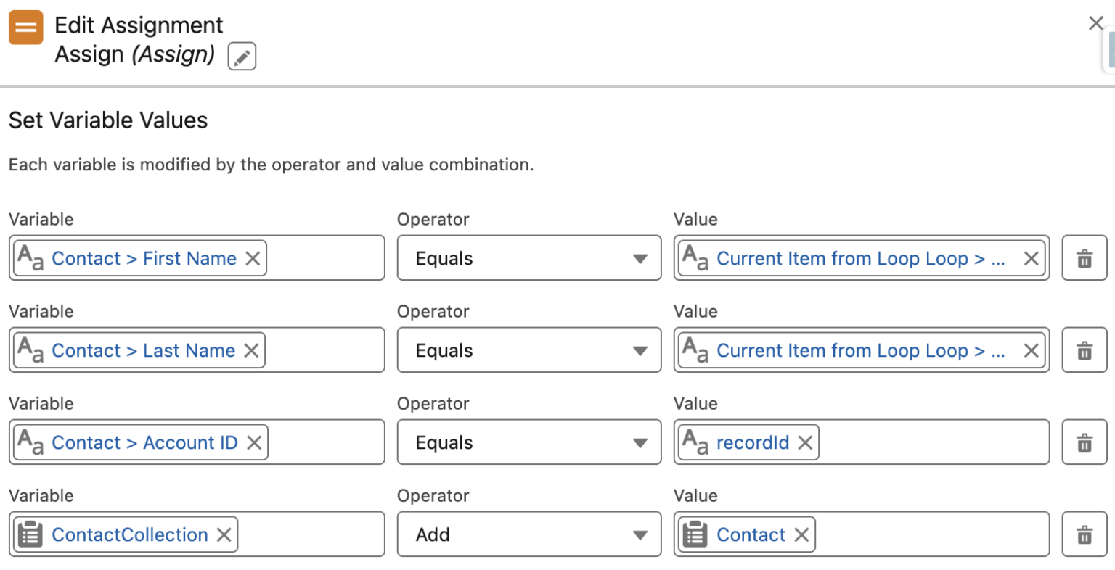The width and height of the screenshot is (1115, 570).
Task: Delete the Contact Account ID assignment row
Action: pyautogui.click(x=1084, y=442)
